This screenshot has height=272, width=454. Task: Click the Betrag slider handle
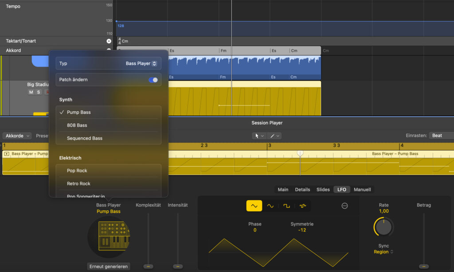point(424,266)
